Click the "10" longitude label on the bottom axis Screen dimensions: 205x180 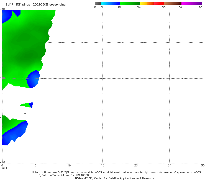[69, 166]
